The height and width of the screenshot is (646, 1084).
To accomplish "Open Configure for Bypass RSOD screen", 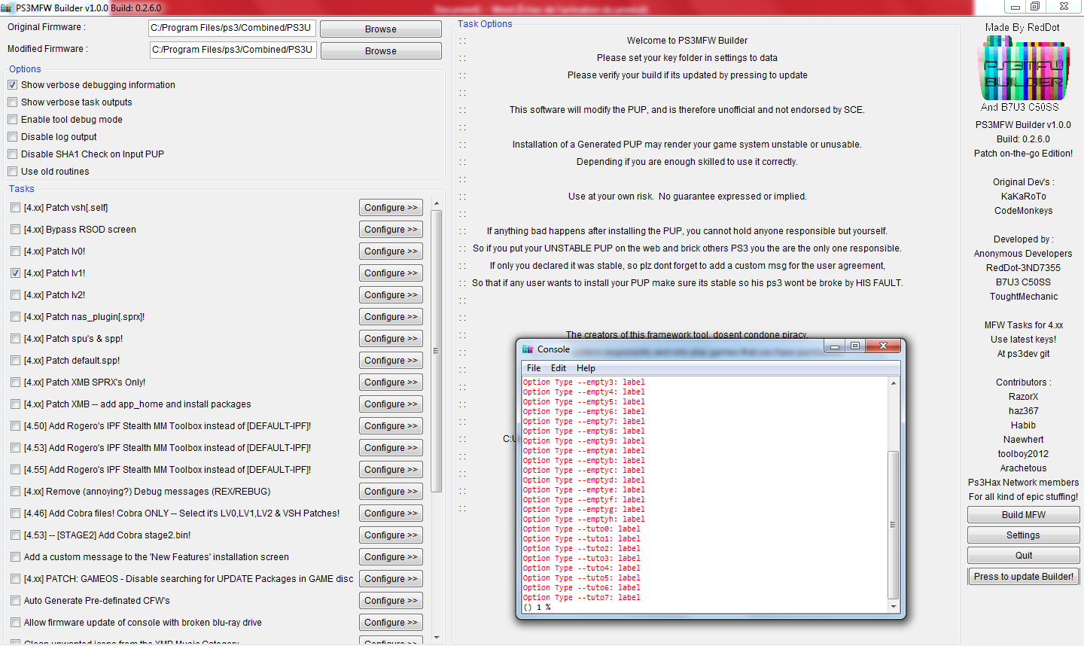I will pyautogui.click(x=391, y=230).
